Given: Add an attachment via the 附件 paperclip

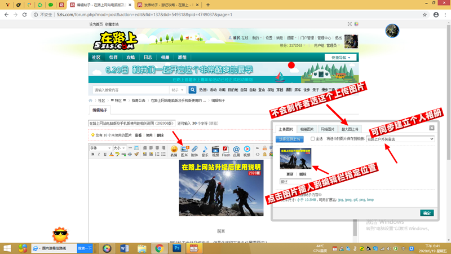Looking at the screenshot, I should (194, 151).
